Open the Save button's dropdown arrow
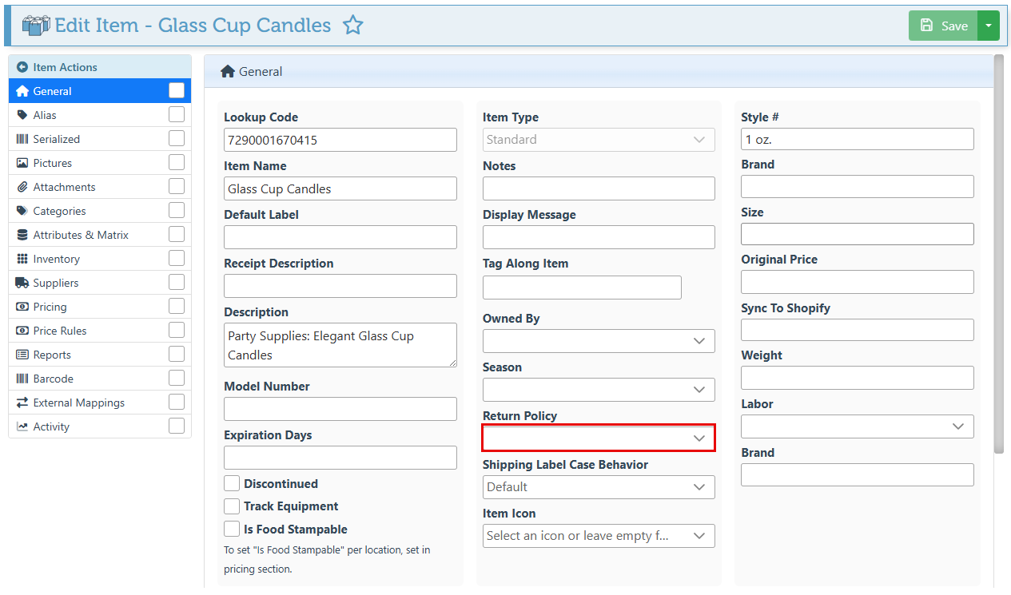 click(x=989, y=26)
